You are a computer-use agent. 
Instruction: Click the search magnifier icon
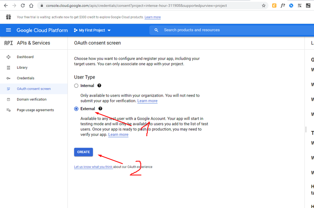click(156, 30)
